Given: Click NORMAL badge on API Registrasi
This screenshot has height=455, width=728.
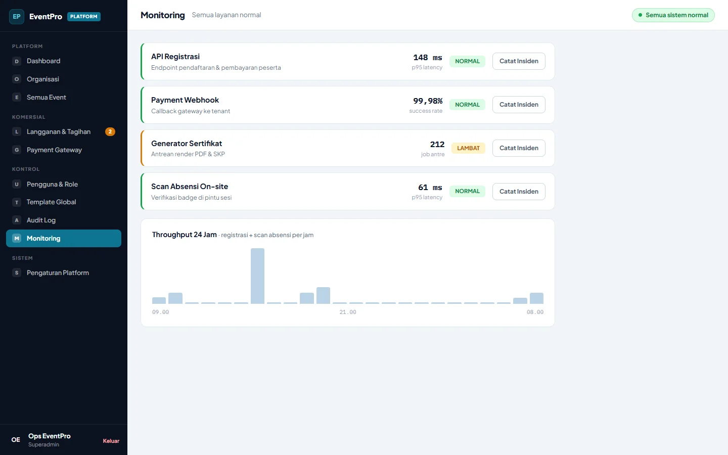Looking at the screenshot, I should pos(467,61).
